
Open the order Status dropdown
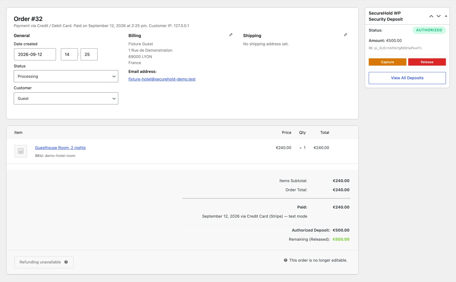coord(66,76)
